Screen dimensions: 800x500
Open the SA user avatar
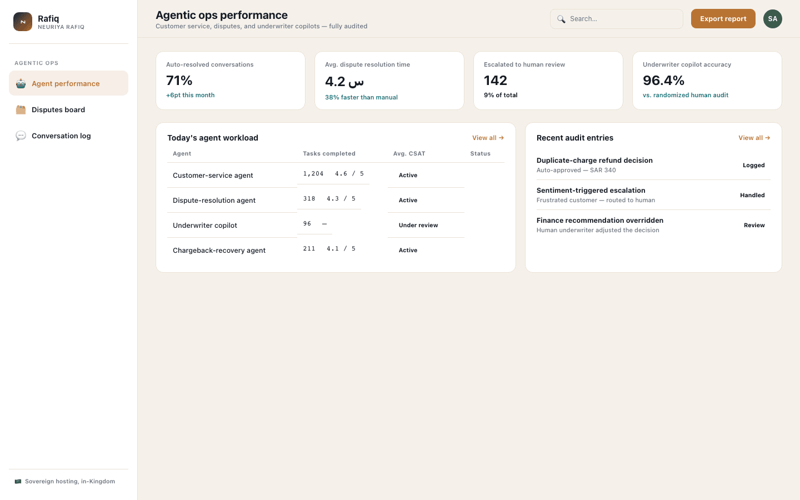click(x=773, y=19)
